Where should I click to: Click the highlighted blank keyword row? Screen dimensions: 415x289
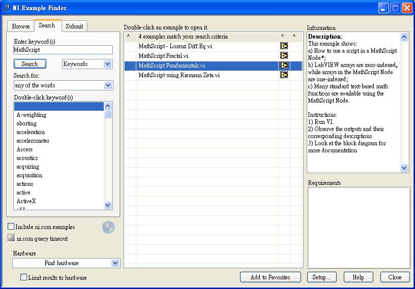click(x=59, y=106)
